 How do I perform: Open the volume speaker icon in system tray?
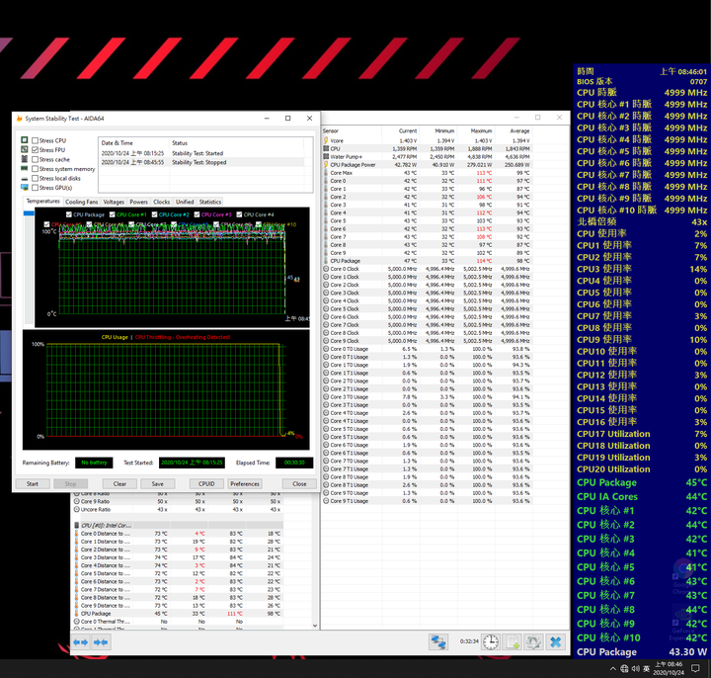tap(636, 668)
